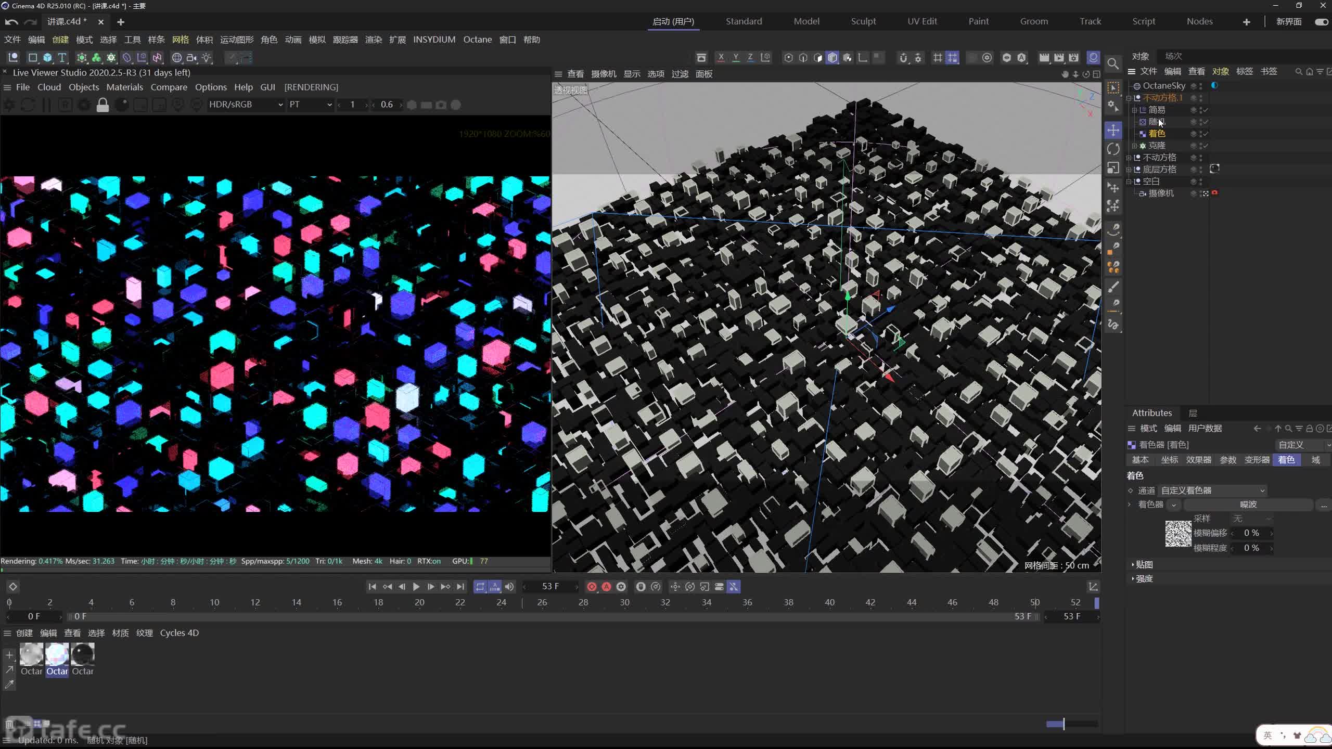Go to the end of animation
Image resolution: width=1332 pixels, height=749 pixels.
[x=460, y=587]
